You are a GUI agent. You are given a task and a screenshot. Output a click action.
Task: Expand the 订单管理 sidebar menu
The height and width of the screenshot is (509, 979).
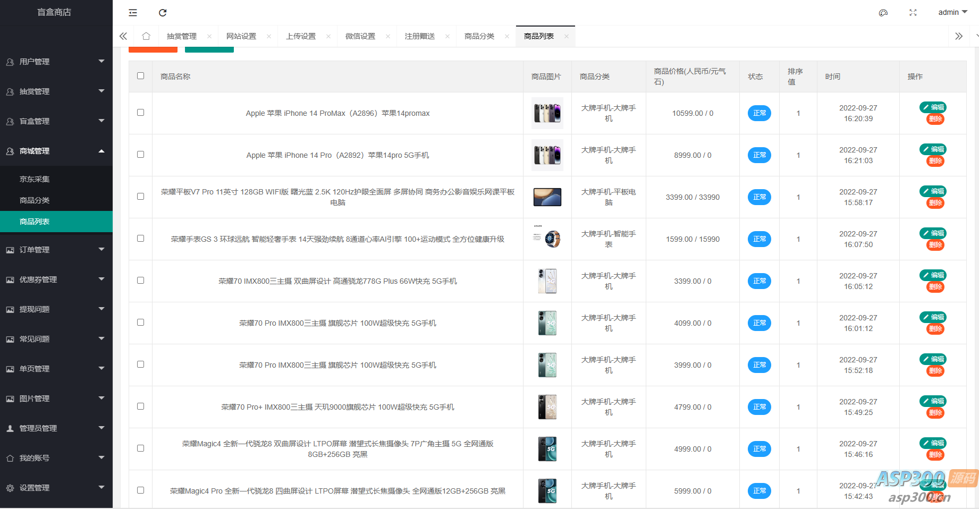(x=56, y=250)
